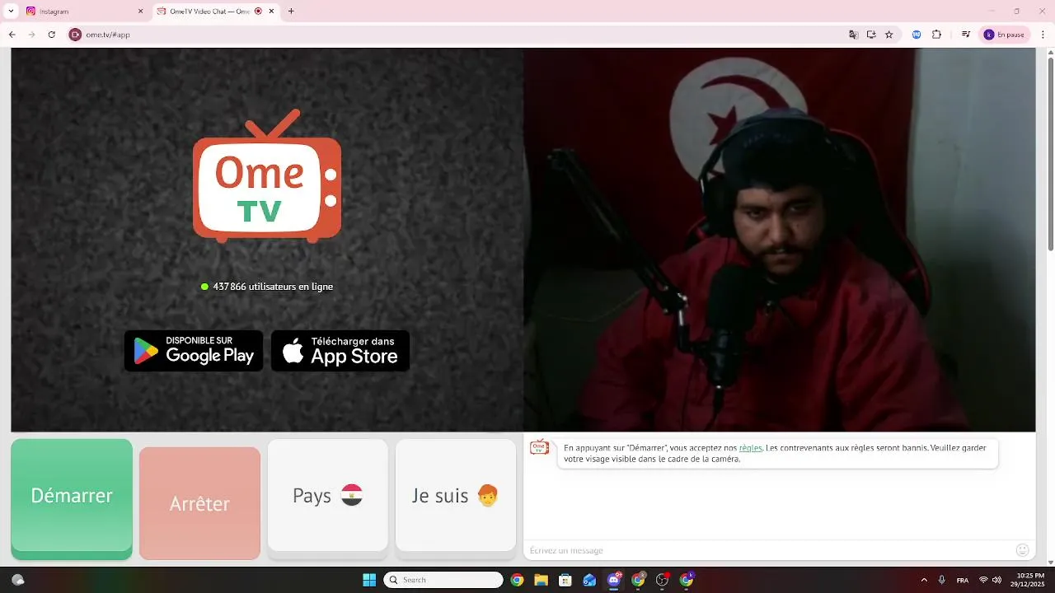Click the FRA language indicator
This screenshot has width=1055, height=593.
[x=962, y=581]
